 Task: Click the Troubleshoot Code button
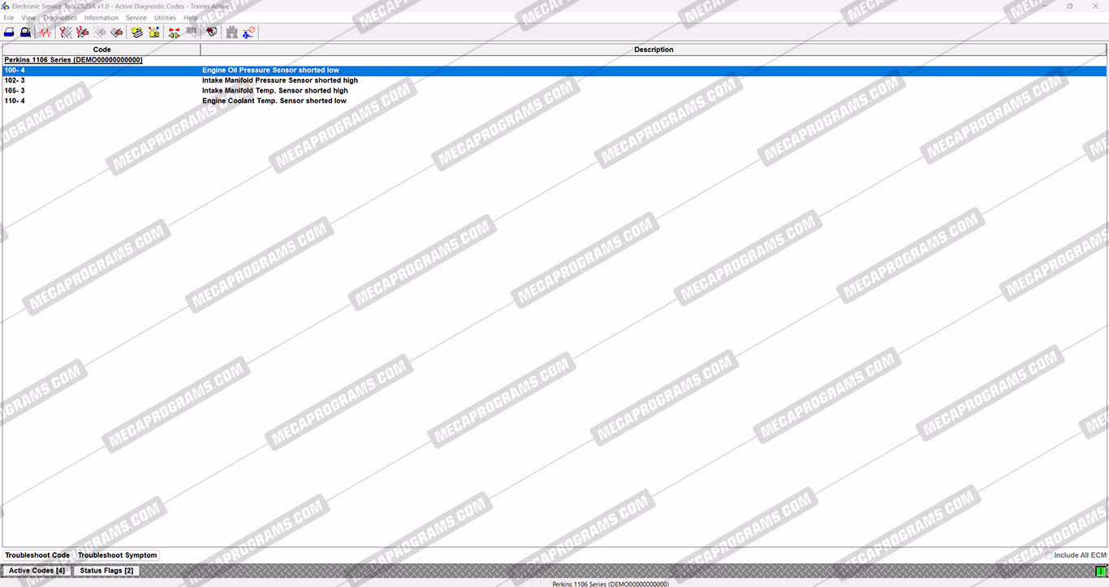tap(37, 555)
